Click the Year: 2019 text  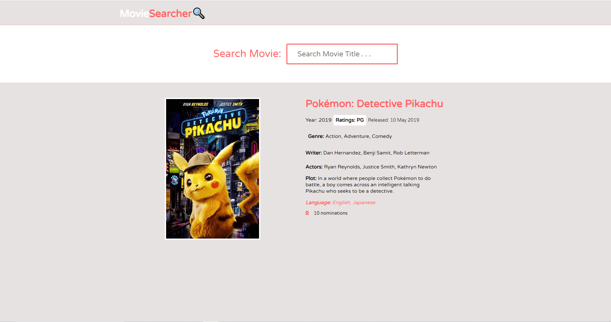[318, 120]
